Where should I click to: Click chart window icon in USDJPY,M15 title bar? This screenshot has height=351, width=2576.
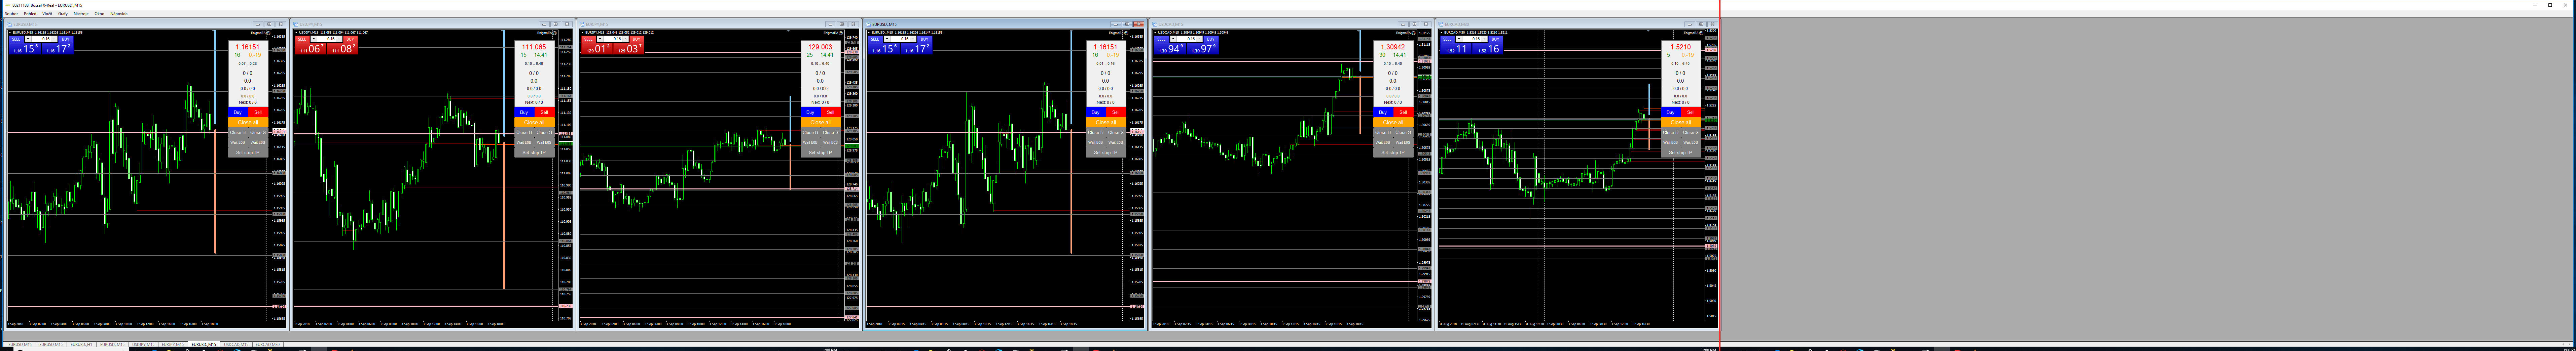296,24
